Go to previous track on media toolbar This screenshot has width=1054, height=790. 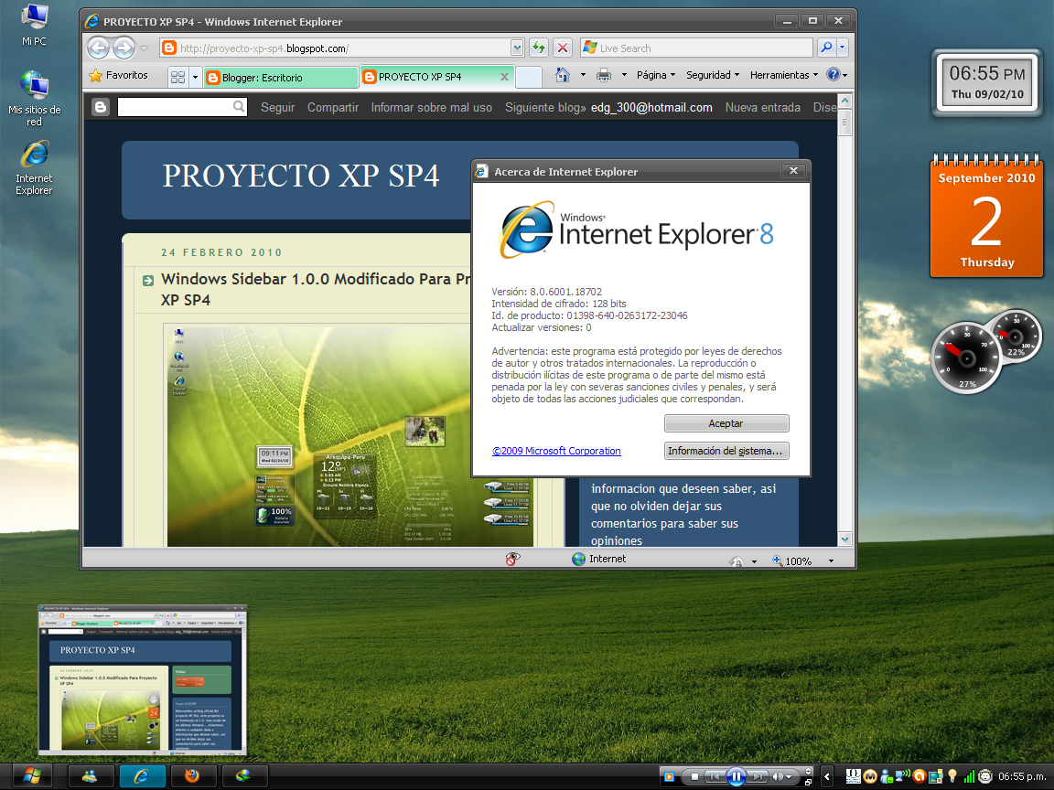point(715,776)
